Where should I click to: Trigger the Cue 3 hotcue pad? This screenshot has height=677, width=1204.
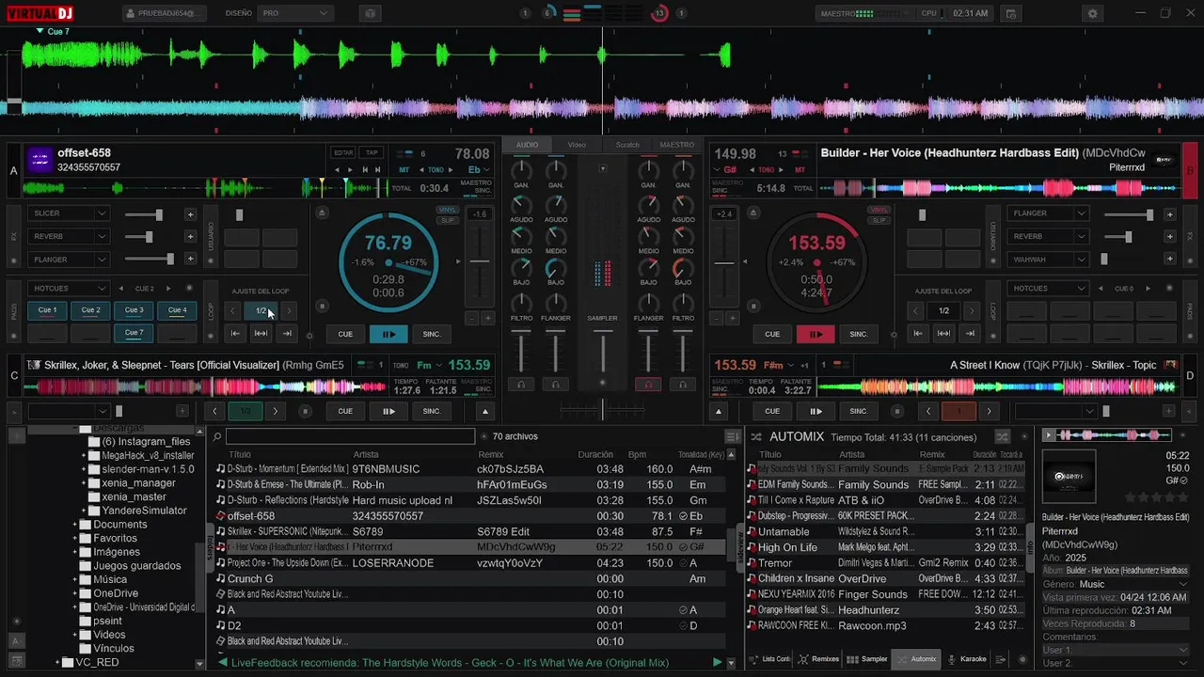pos(134,310)
